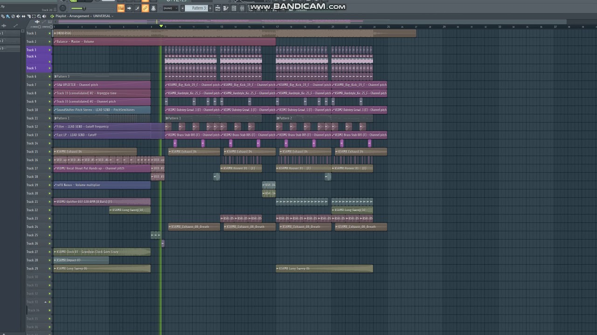Mute Track 29 with its green light
Image resolution: width=597 pixels, height=335 pixels.
(x=50, y=269)
